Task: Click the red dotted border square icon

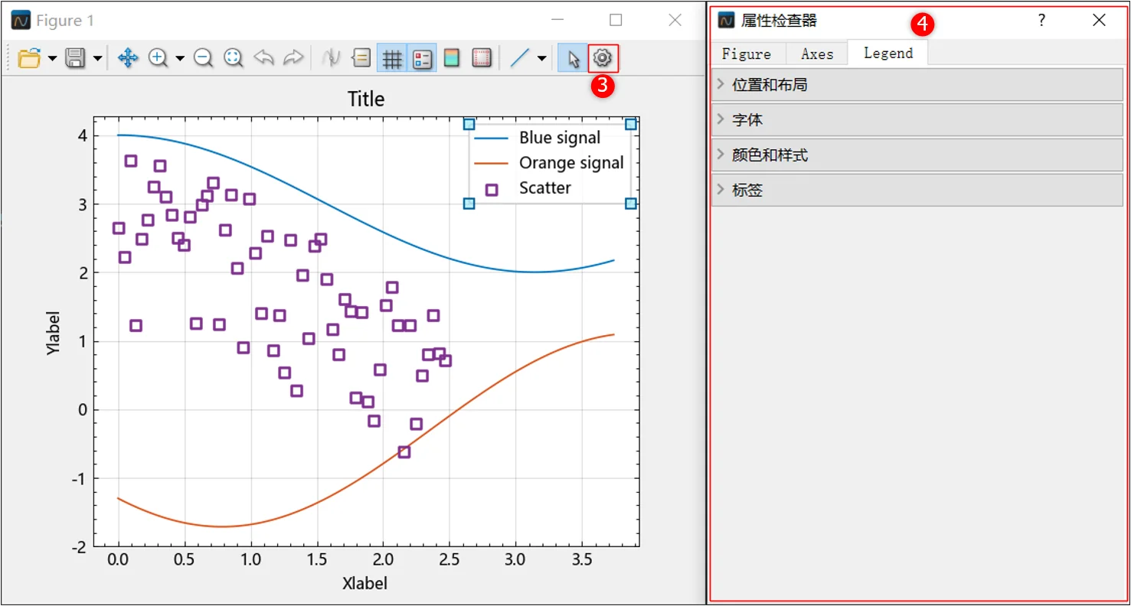Action: [482, 58]
